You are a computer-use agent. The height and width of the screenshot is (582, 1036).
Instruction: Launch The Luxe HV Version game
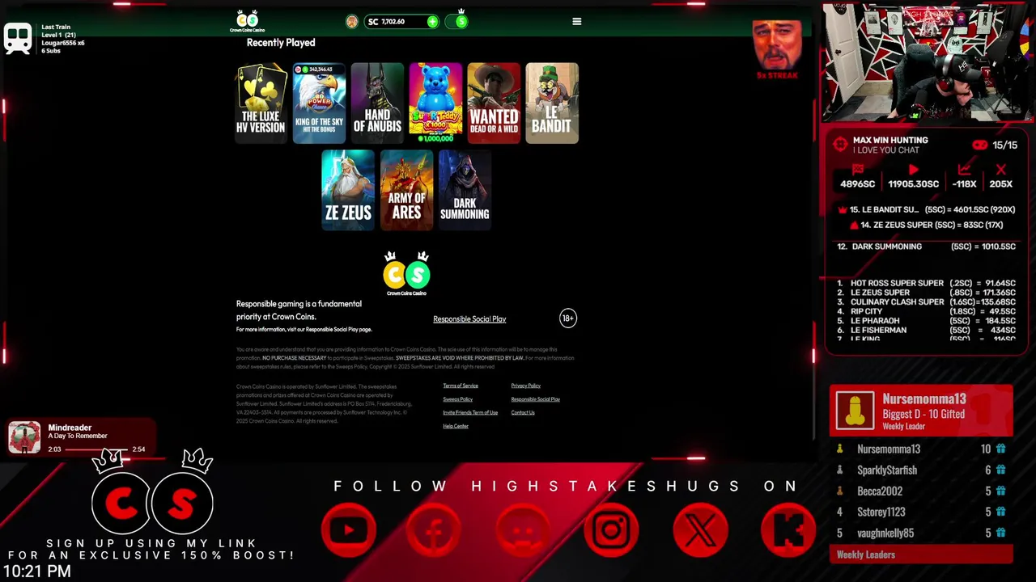(261, 103)
